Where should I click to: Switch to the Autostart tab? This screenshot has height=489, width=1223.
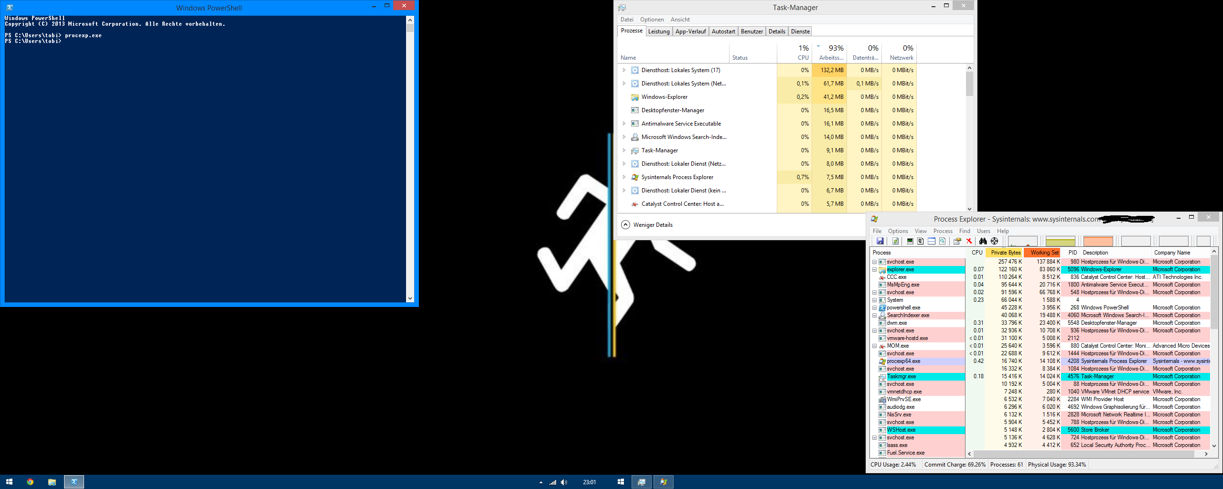[x=723, y=32]
